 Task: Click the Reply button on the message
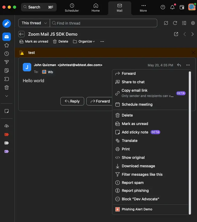72,101
